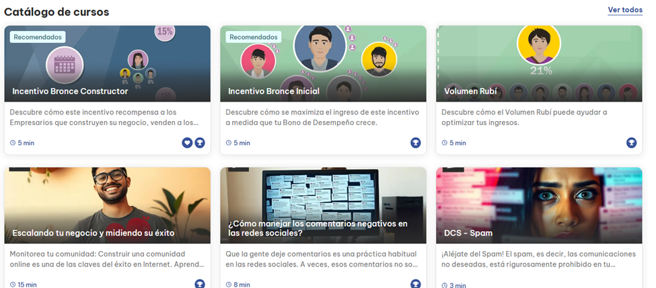
Task: Click the Volumen Rubí description text
Action: [x=524, y=117]
